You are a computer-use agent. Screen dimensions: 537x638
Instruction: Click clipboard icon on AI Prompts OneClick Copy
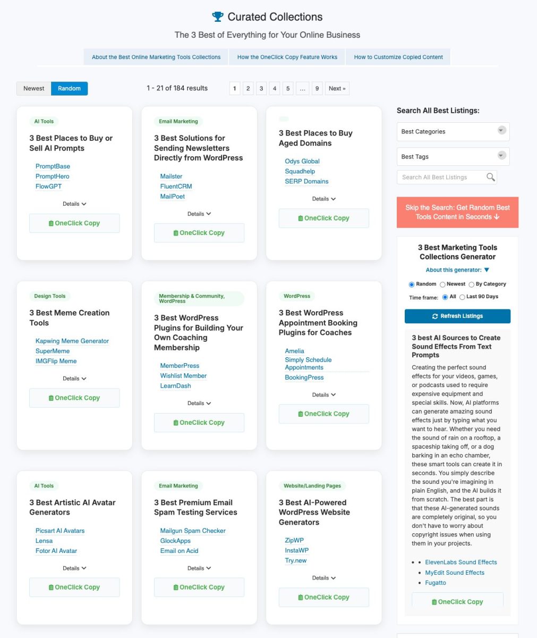[51, 224]
